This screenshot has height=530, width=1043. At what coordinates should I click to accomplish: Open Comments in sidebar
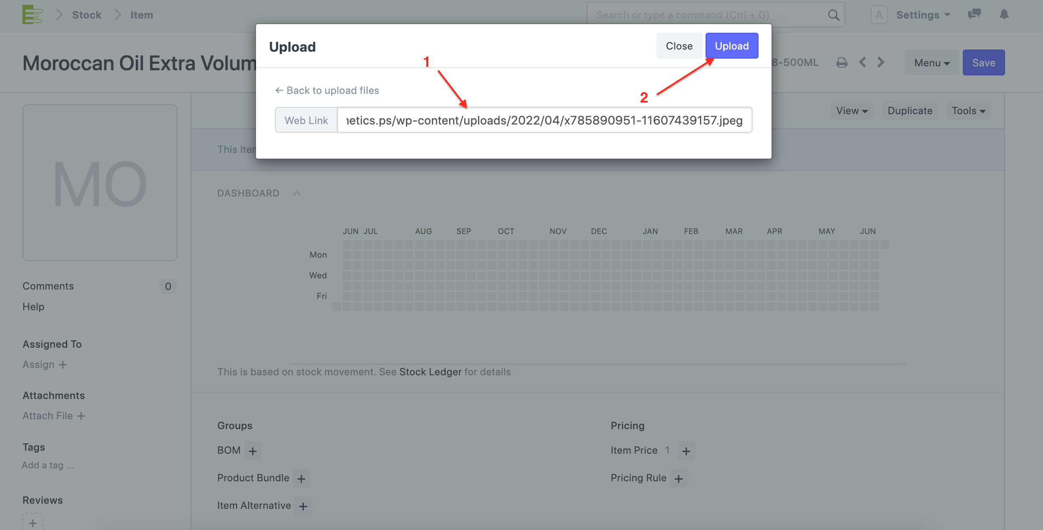coord(48,286)
